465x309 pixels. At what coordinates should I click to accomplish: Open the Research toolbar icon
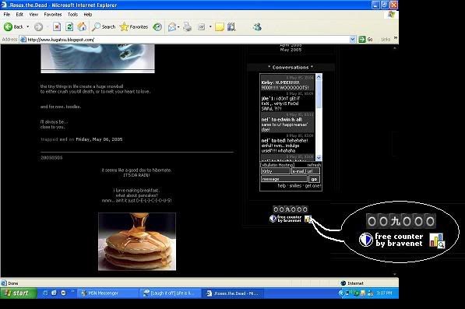[x=231, y=27]
